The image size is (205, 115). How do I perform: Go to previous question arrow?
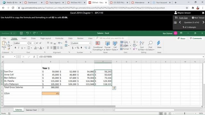coord(180,22)
